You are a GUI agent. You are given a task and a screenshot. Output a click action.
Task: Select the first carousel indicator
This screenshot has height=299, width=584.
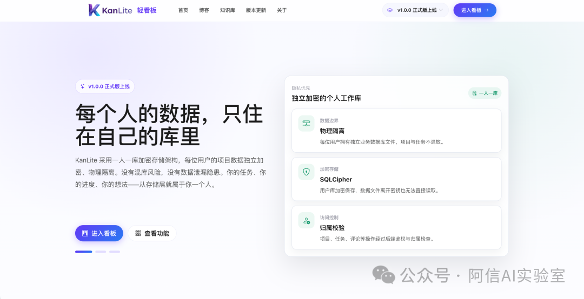83,252
